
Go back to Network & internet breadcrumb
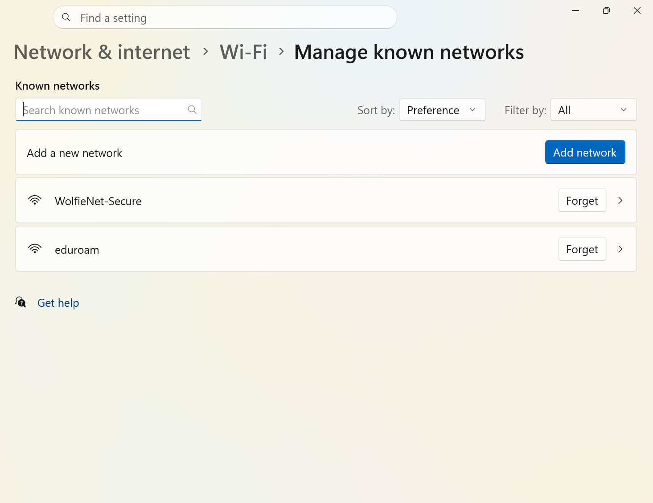pos(102,52)
